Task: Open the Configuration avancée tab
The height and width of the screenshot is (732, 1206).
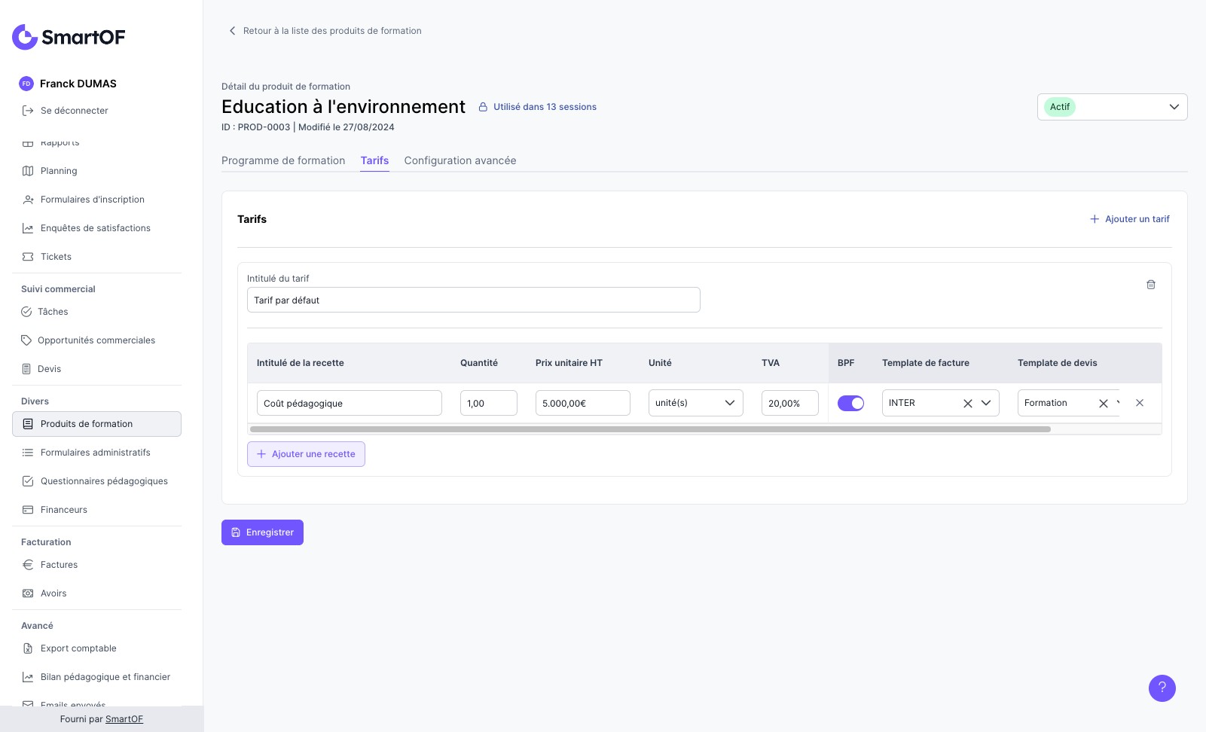Action: (x=460, y=160)
